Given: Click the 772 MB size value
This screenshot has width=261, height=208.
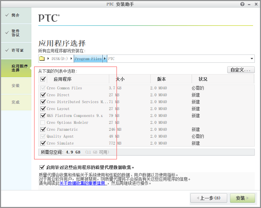Looking at the screenshot, I should click(115, 143).
